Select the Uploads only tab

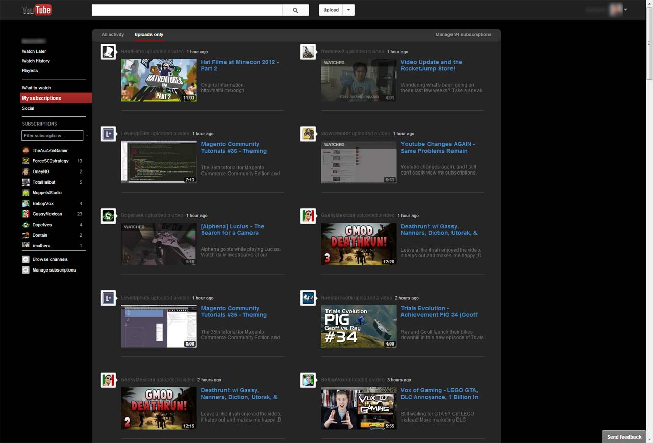coord(149,35)
